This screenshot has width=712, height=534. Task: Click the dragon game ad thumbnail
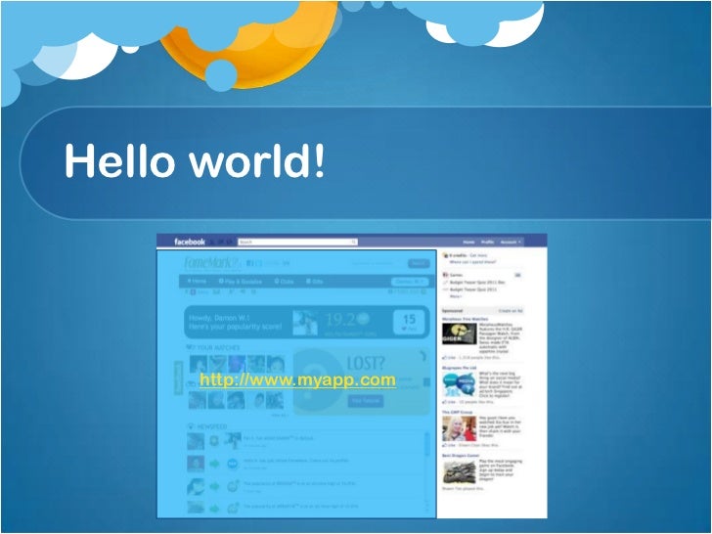point(459,471)
